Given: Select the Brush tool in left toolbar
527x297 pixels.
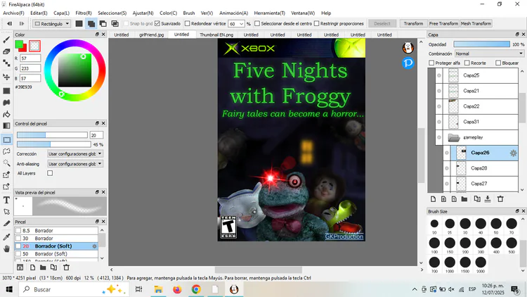Looking at the screenshot, I should tap(6, 39).
